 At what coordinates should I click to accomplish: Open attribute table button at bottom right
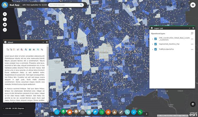[193, 104]
